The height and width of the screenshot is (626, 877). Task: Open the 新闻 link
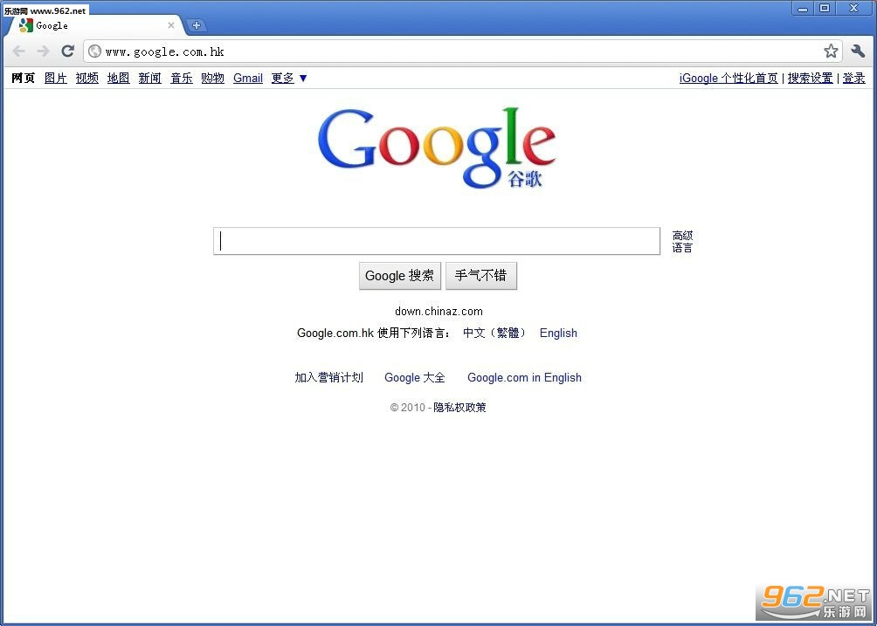pyautogui.click(x=150, y=79)
